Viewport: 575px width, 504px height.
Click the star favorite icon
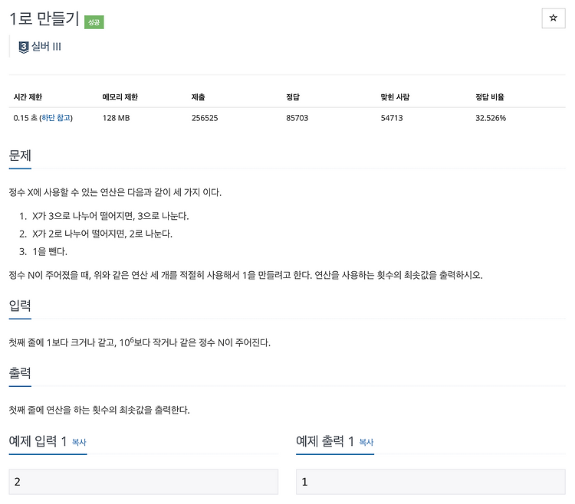click(x=553, y=18)
